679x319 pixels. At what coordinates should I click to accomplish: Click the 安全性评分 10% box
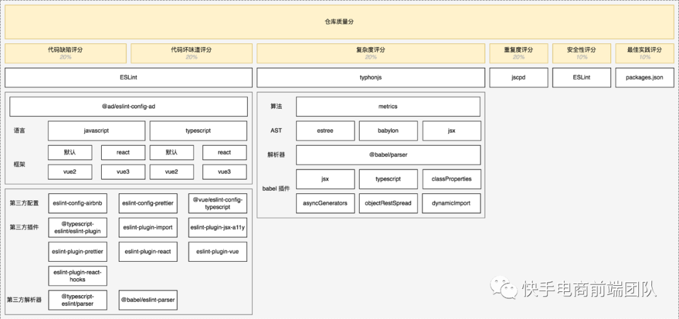tap(582, 53)
